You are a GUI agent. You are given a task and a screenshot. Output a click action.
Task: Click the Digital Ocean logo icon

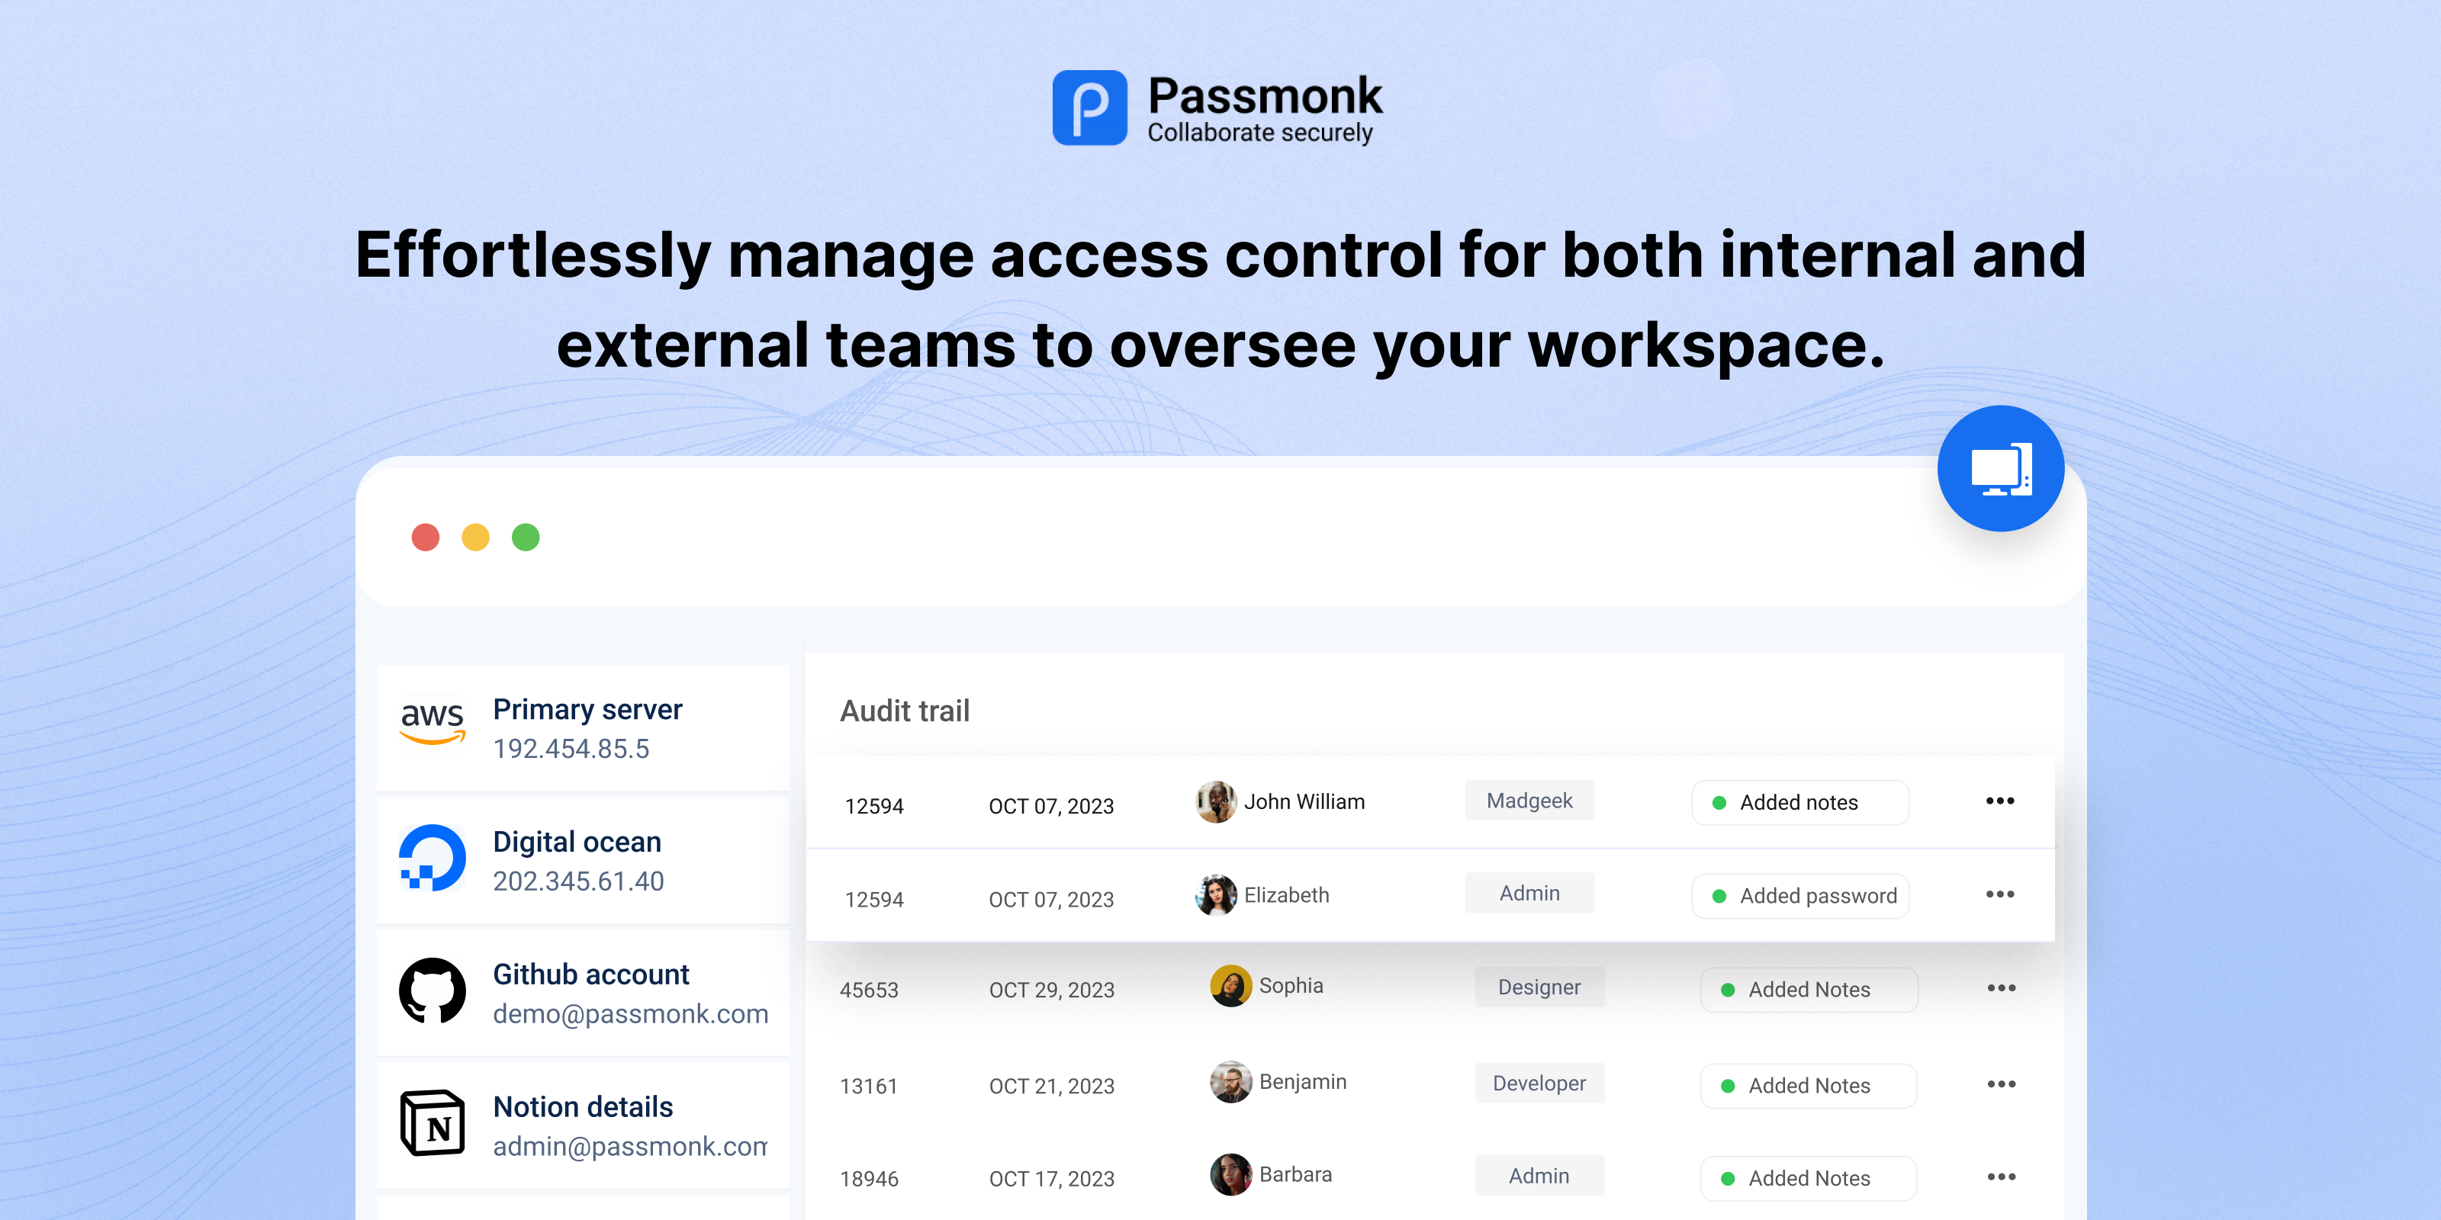(432, 857)
